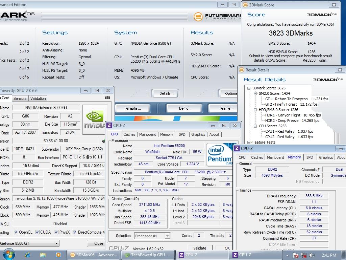Toggle the PhysX checkbox in GPU-Z

tap(56, 232)
